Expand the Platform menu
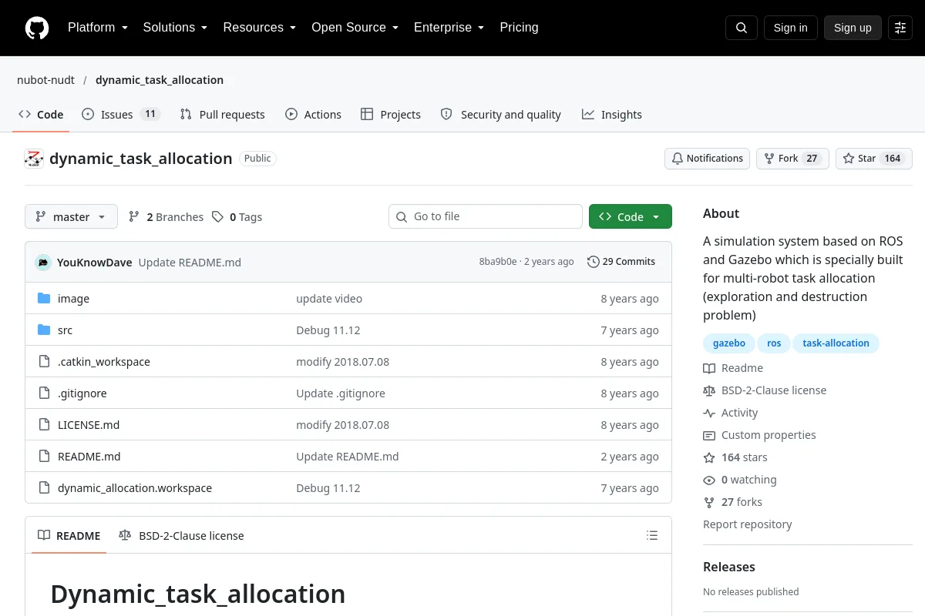Viewport: 925px width, 616px height. pos(97,28)
